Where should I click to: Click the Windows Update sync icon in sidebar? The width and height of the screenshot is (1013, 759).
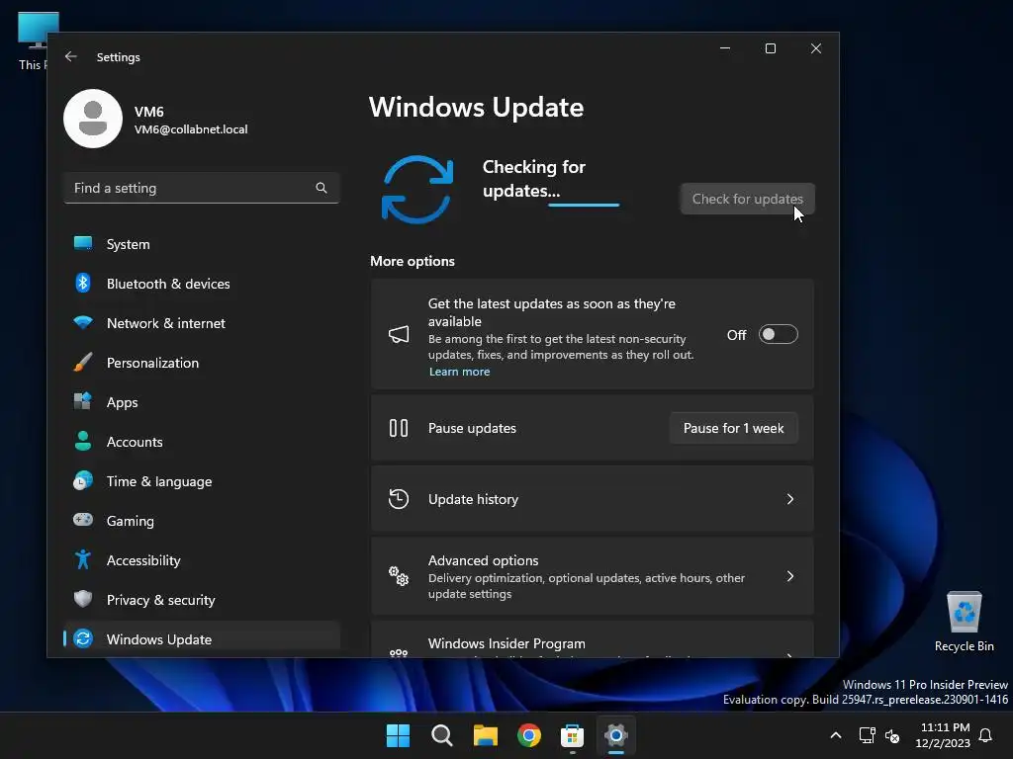(x=83, y=638)
